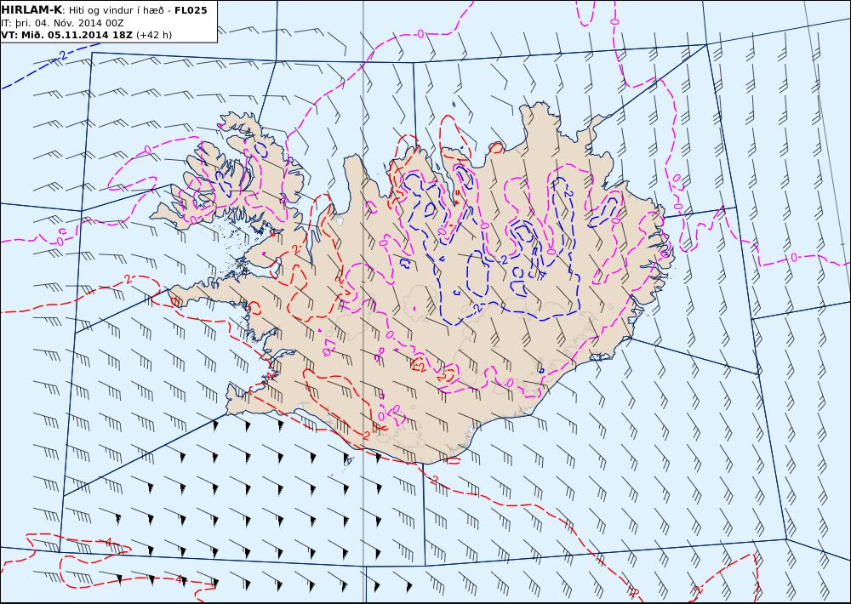This screenshot has width=851, height=604.
Task: Click the HIRLAM-K model name in title box
Action: click(x=32, y=10)
